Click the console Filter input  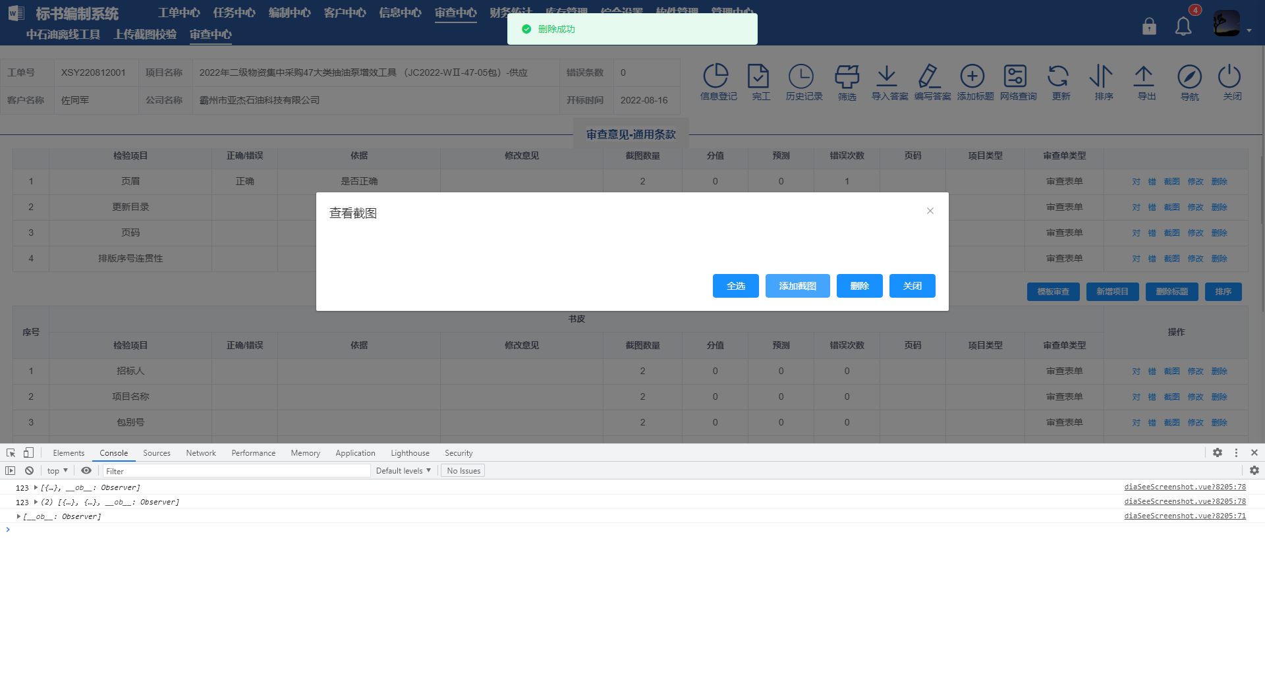pos(237,471)
